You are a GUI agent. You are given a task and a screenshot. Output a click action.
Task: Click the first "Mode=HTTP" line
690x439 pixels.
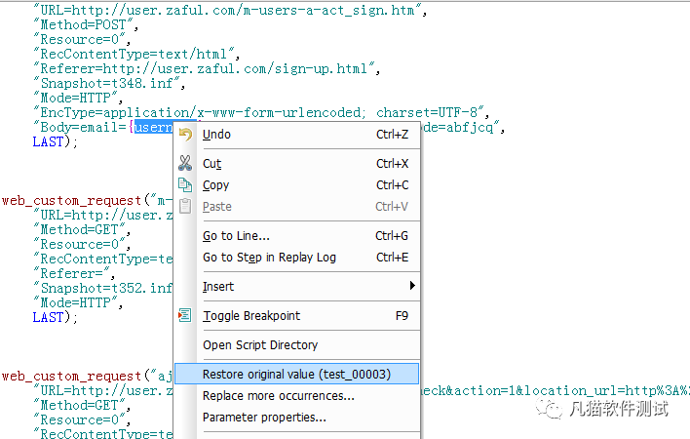point(78,98)
